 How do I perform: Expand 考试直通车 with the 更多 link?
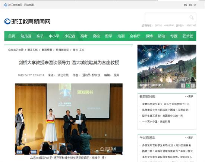(189, 138)
